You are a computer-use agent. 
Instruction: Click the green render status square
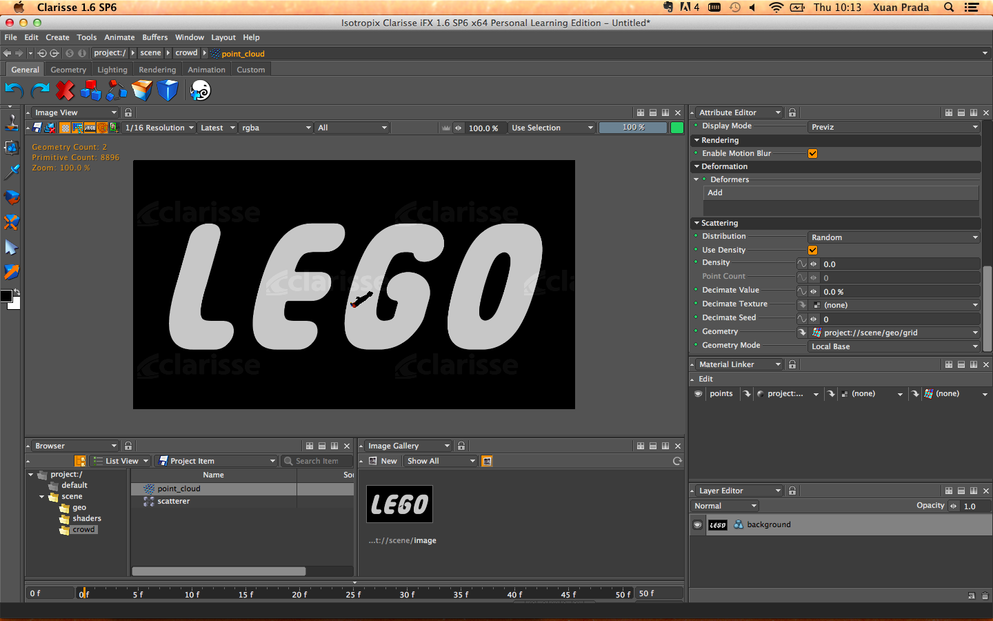pos(677,128)
